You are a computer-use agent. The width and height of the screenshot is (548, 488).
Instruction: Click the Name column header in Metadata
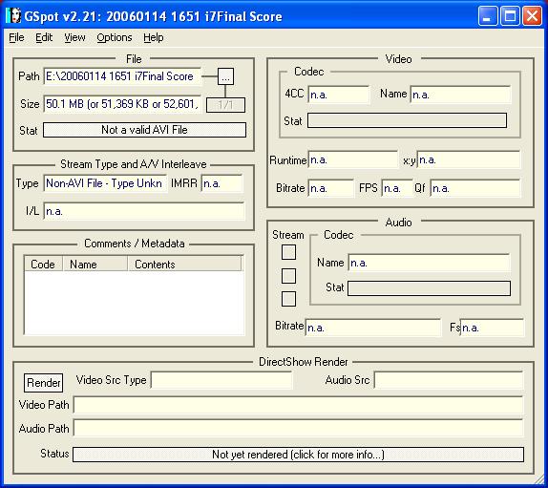[x=95, y=264]
